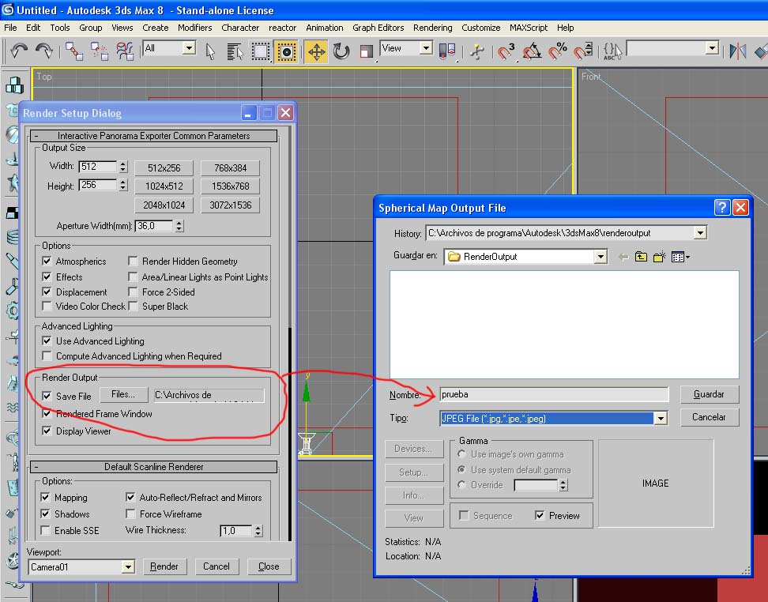Open the Select by Name list icon

pos(235,51)
